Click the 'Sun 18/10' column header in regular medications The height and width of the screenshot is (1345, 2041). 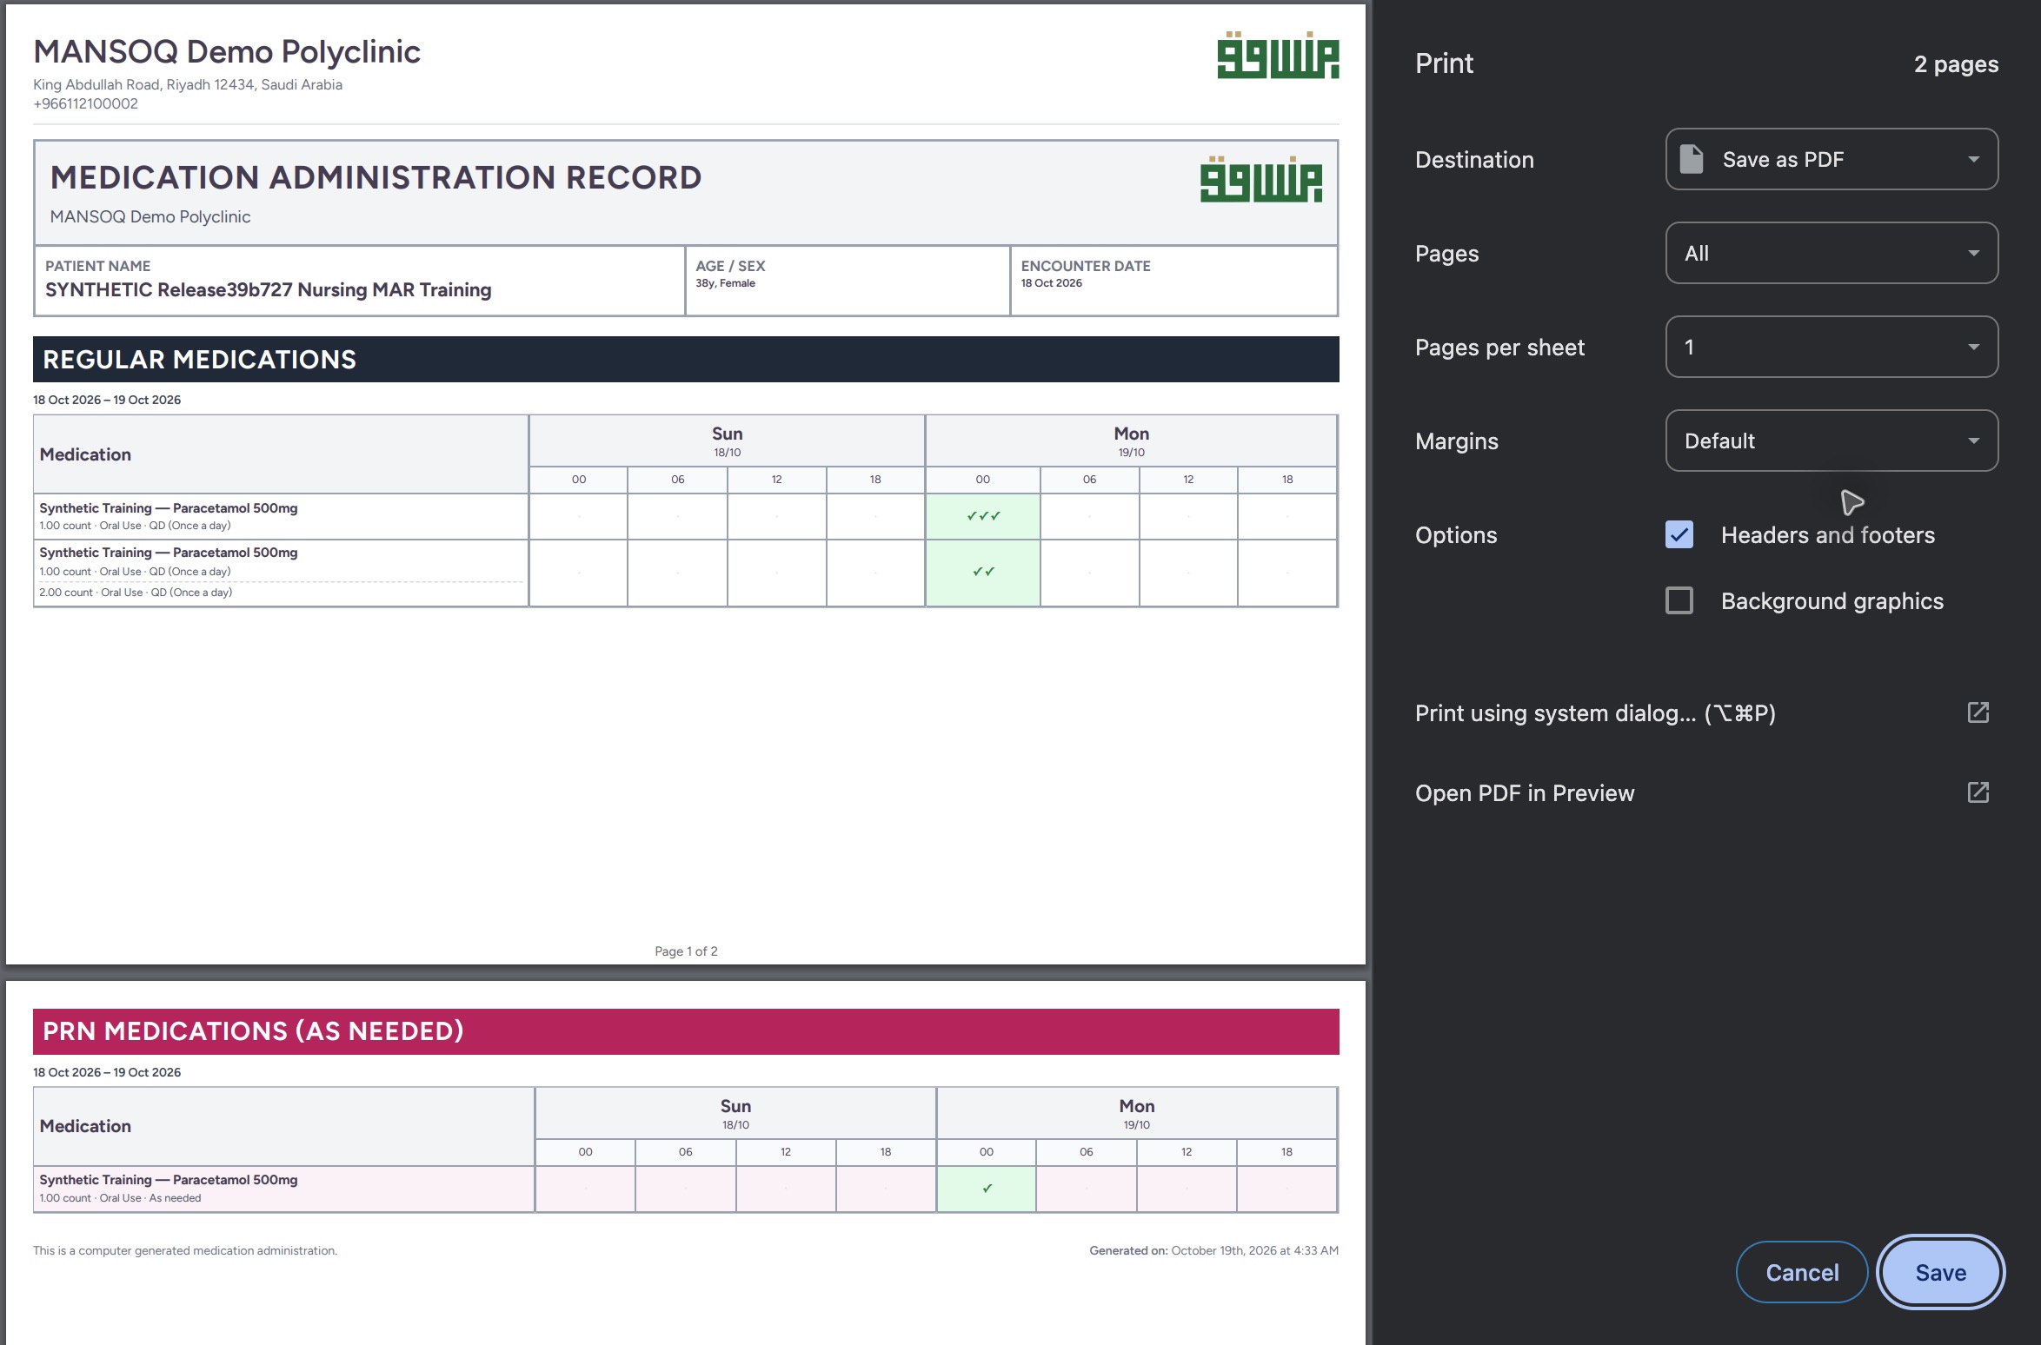(x=727, y=441)
